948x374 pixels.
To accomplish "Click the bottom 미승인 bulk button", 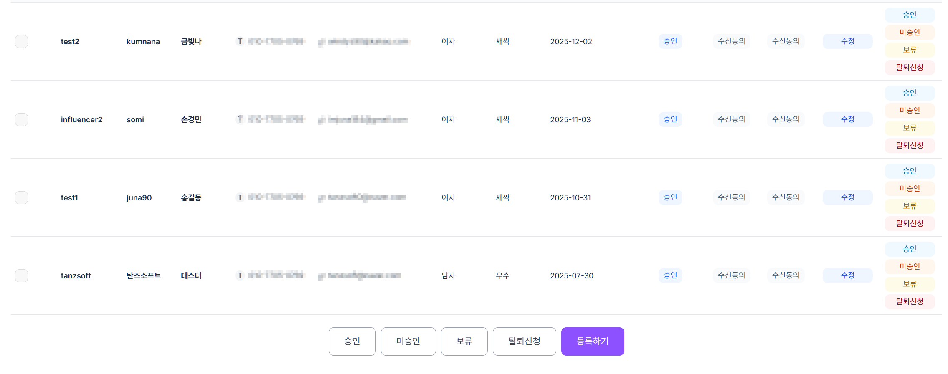I will click(408, 341).
